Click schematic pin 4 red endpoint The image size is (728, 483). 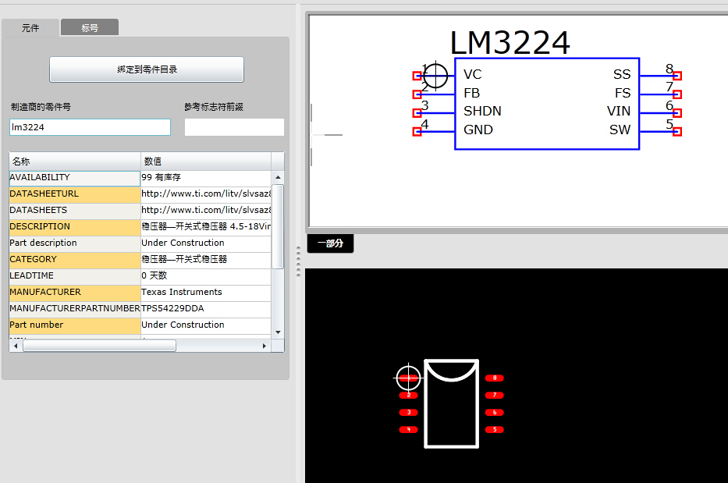click(417, 132)
